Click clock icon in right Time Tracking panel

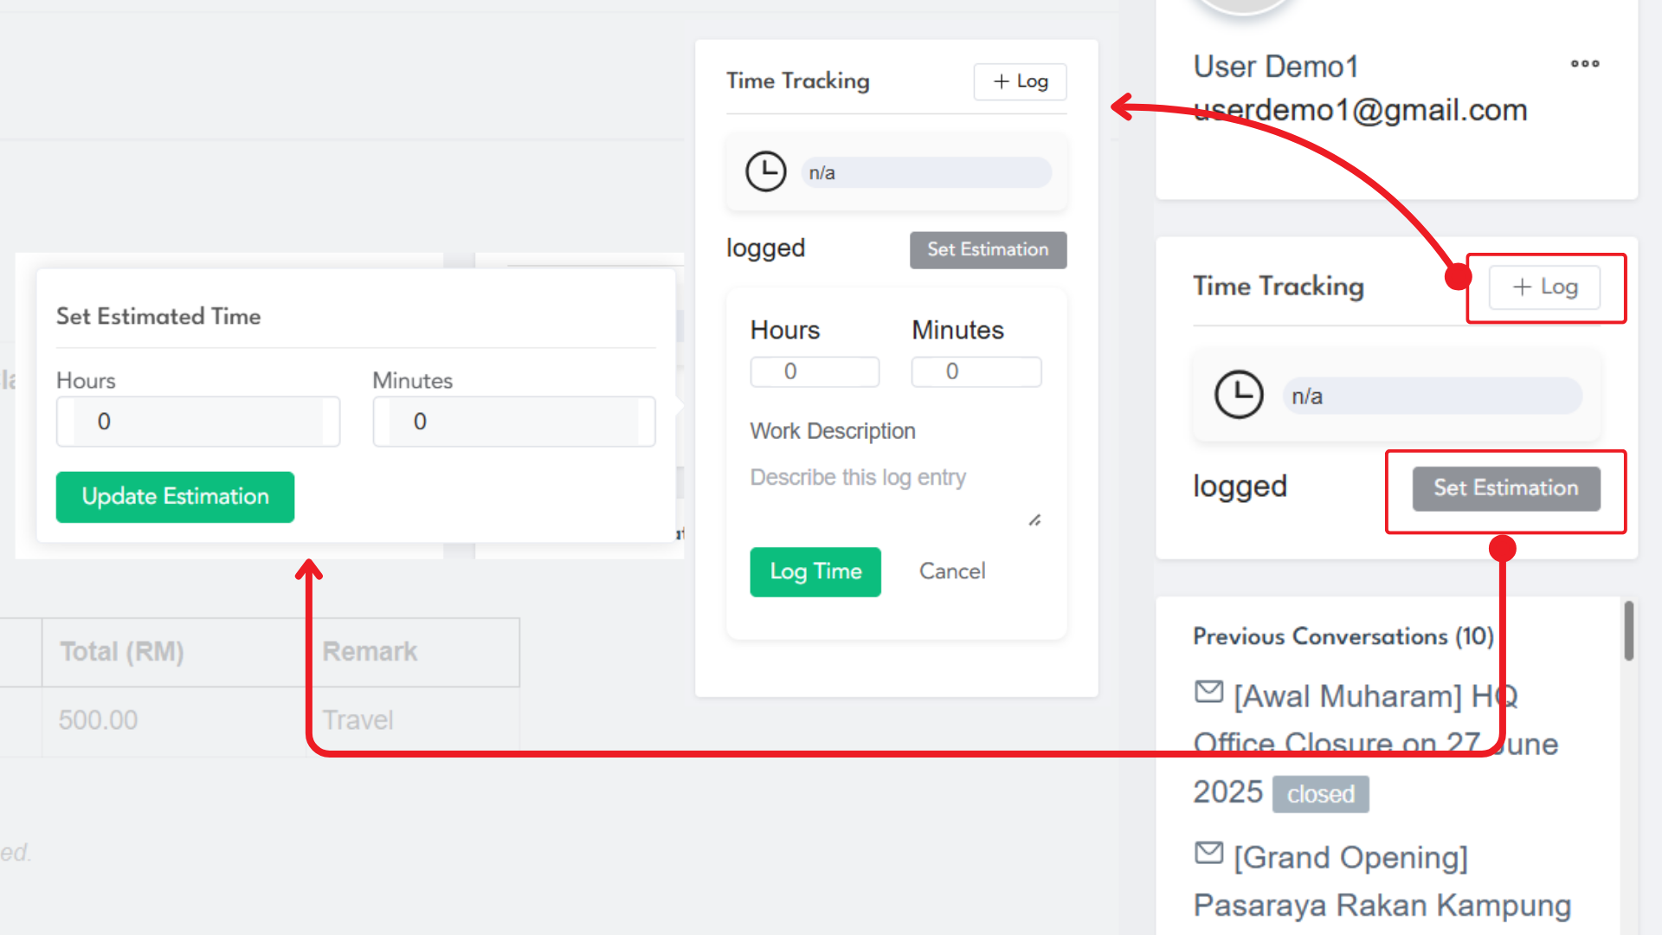(1239, 395)
